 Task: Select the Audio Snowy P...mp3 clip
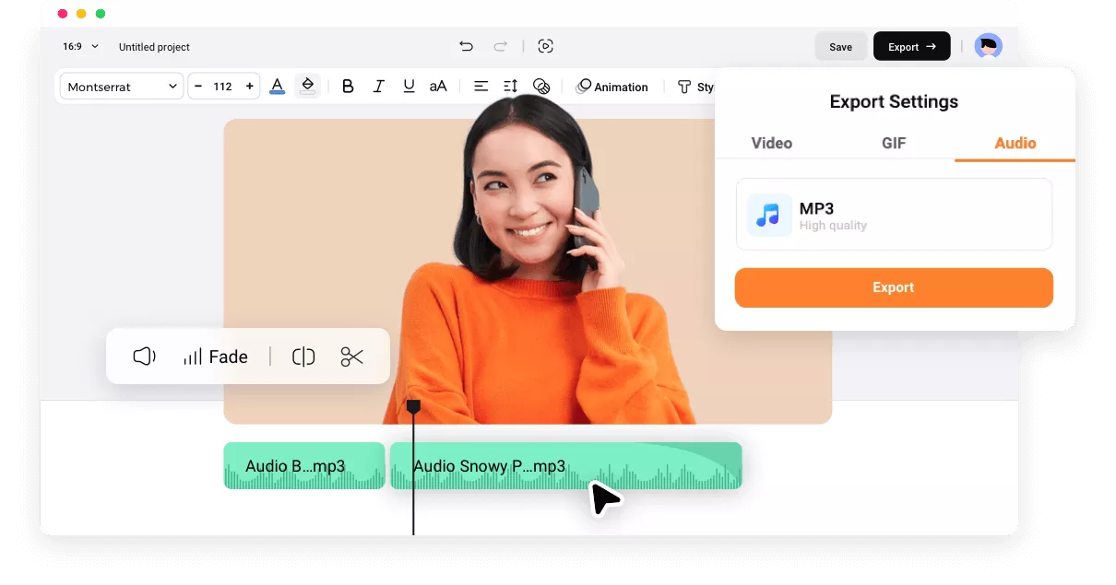tap(565, 466)
